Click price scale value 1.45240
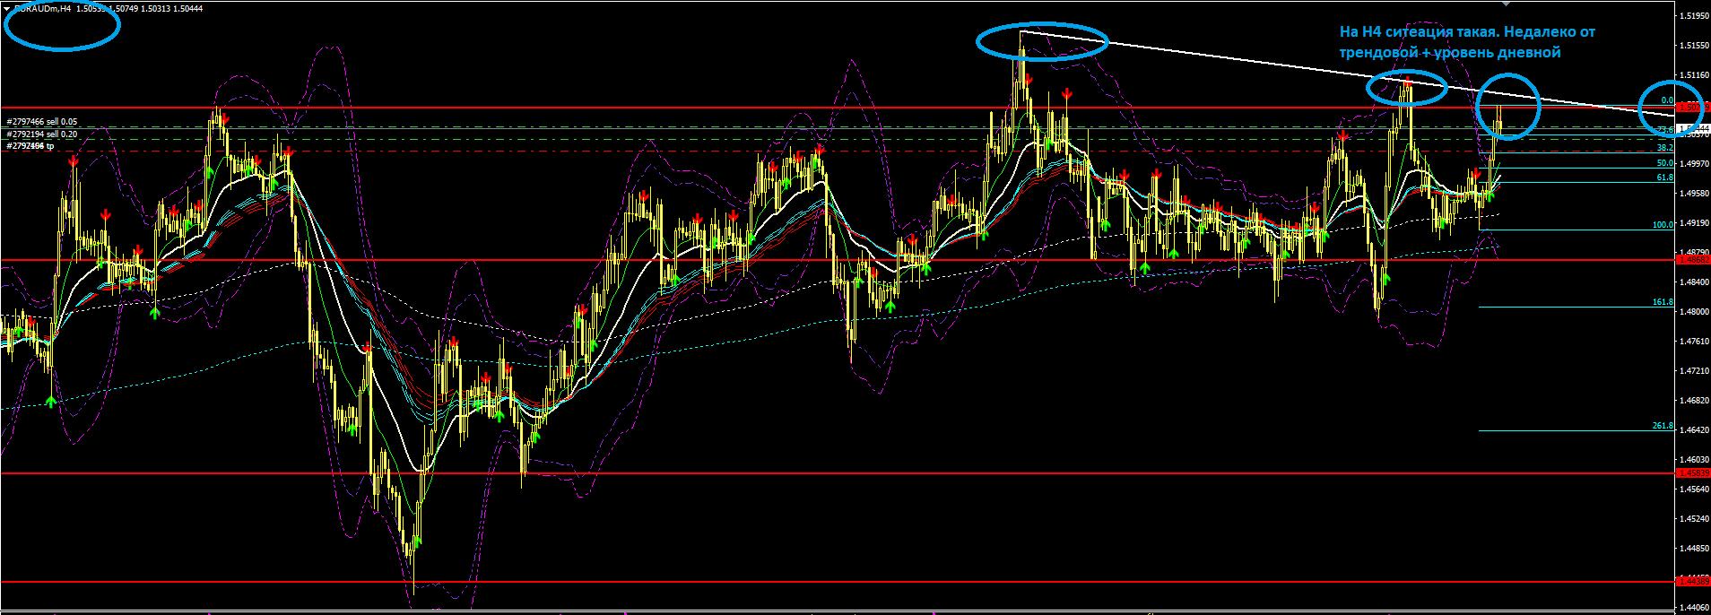 1694,518
